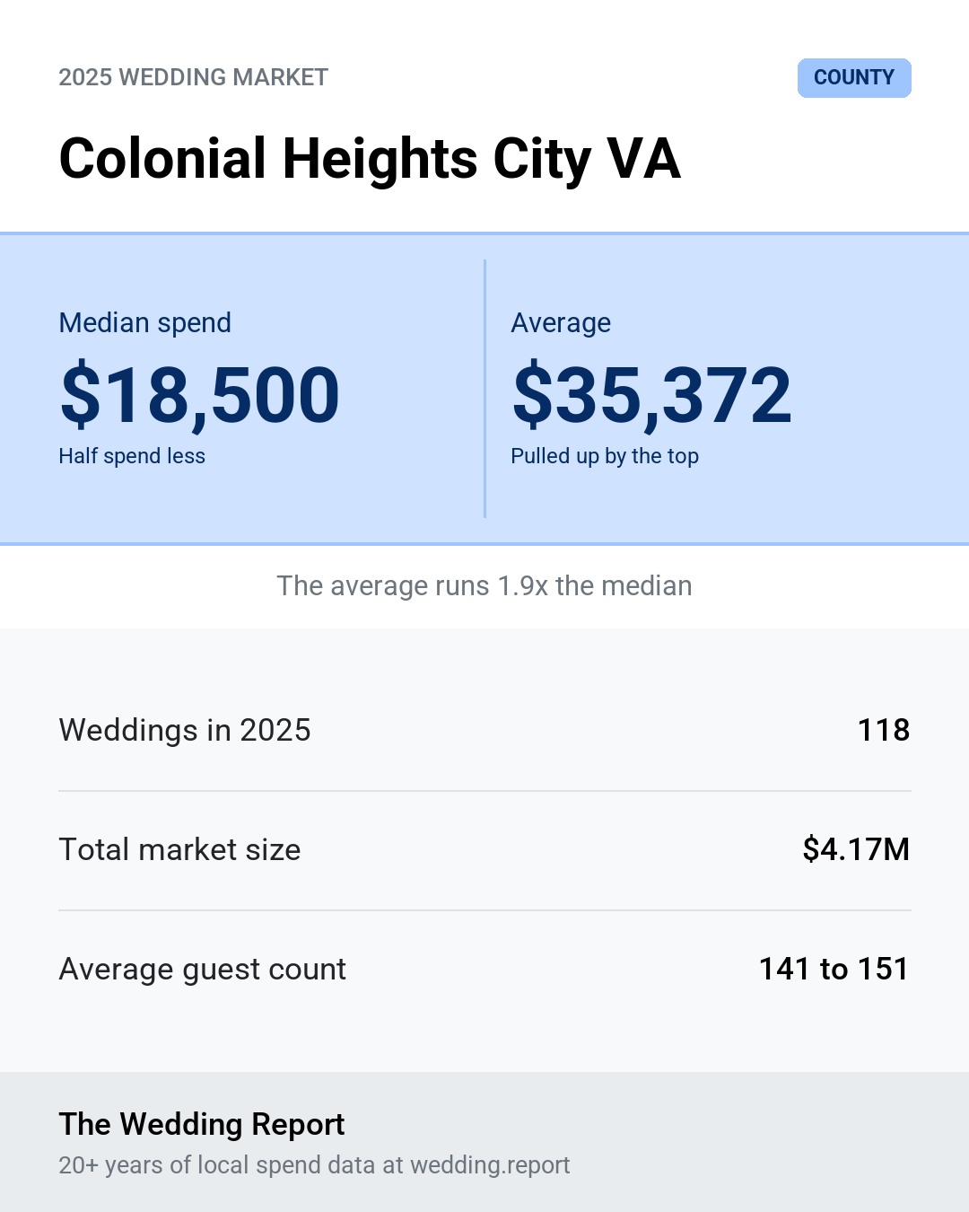The width and height of the screenshot is (969, 1212).
Task: Click the 2025 WEDDING MARKET header text
Action: point(194,77)
